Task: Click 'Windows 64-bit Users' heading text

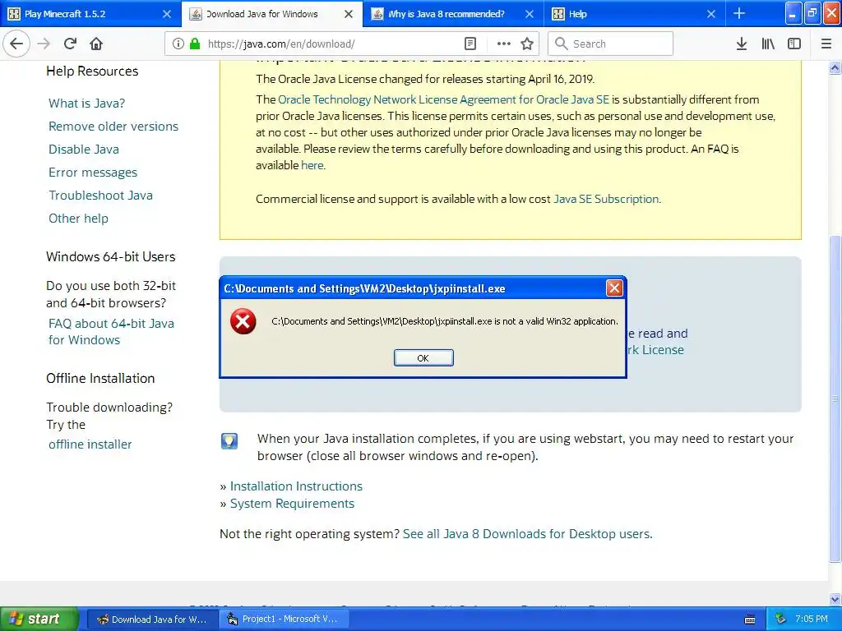Action: (111, 256)
